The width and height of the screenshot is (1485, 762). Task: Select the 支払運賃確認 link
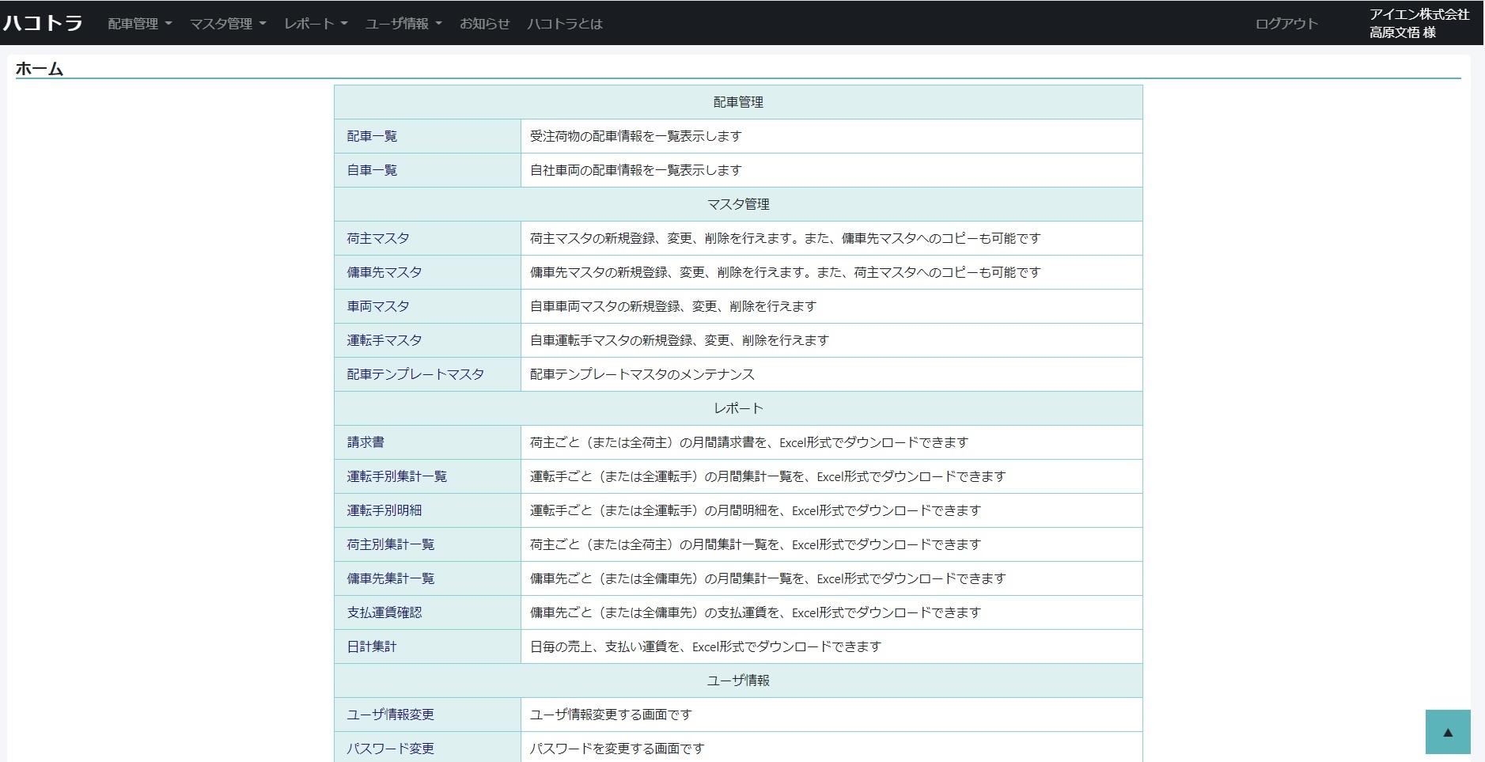(x=385, y=612)
